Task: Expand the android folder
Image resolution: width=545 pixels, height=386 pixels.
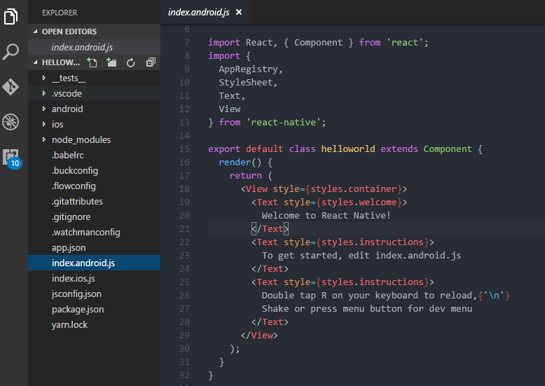Action: [x=67, y=109]
